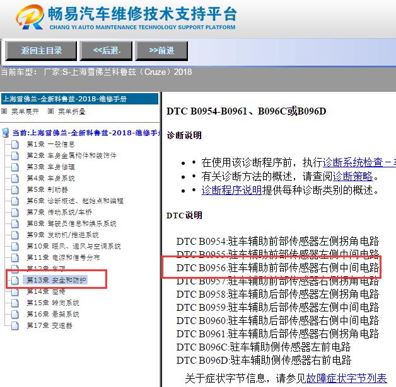Expand all menus with 菜单展开

pyautogui.click(x=25, y=111)
